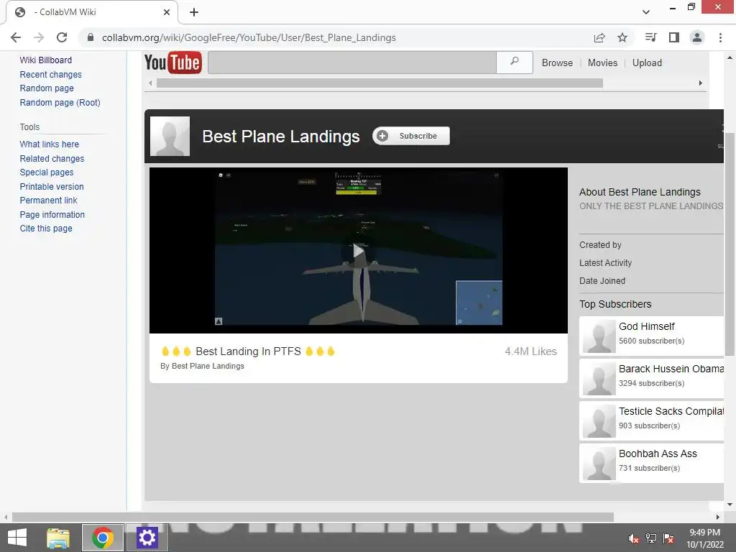
Task: Open the Cite this page link
Action: point(46,229)
